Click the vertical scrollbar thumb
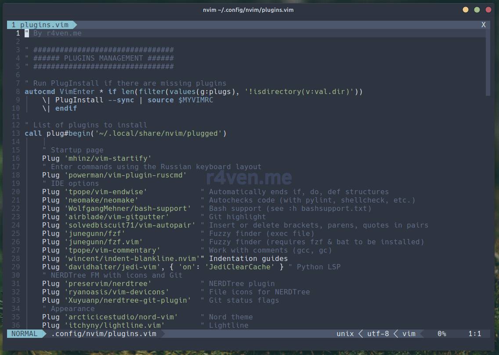This screenshot has width=499, height=355. coord(488,62)
